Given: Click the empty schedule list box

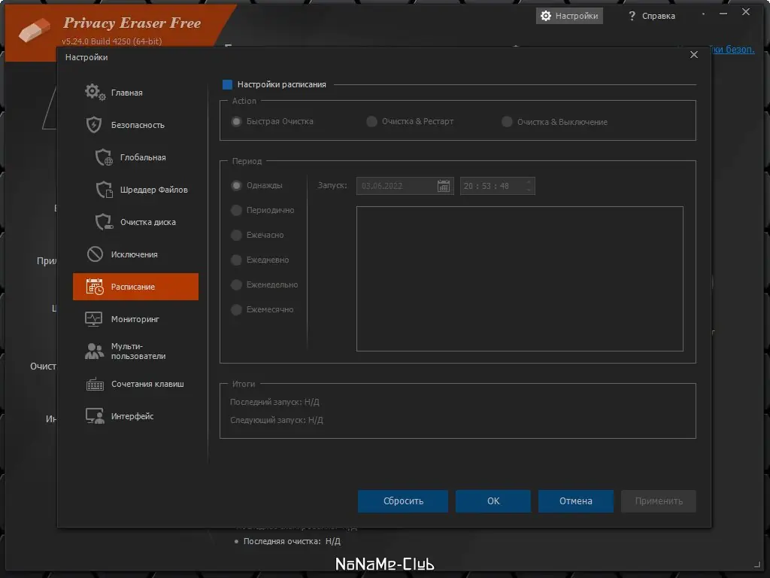Looking at the screenshot, I should (x=520, y=278).
